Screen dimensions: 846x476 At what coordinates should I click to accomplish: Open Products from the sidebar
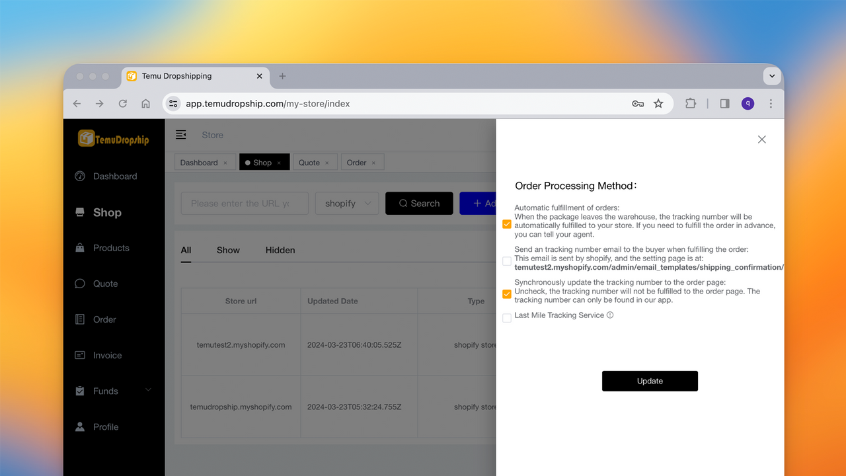click(111, 248)
